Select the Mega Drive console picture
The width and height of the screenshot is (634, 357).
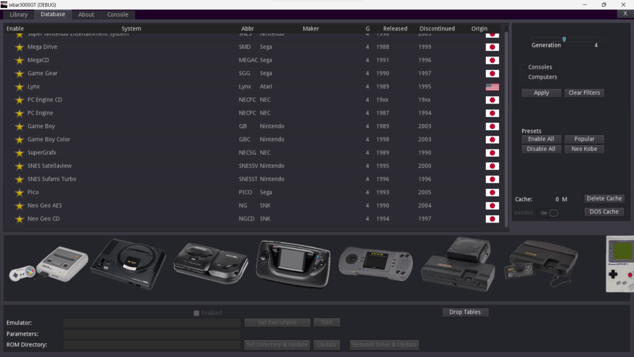tap(128, 263)
